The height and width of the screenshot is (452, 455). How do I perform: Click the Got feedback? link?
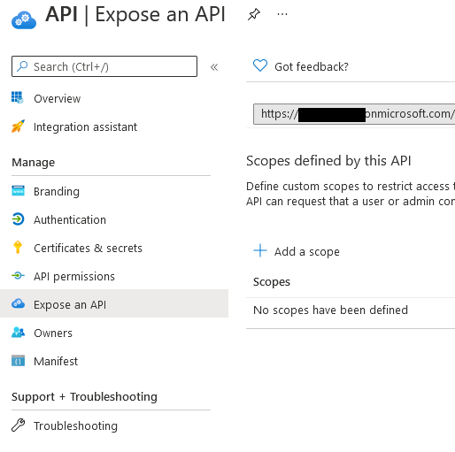pyautogui.click(x=312, y=67)
